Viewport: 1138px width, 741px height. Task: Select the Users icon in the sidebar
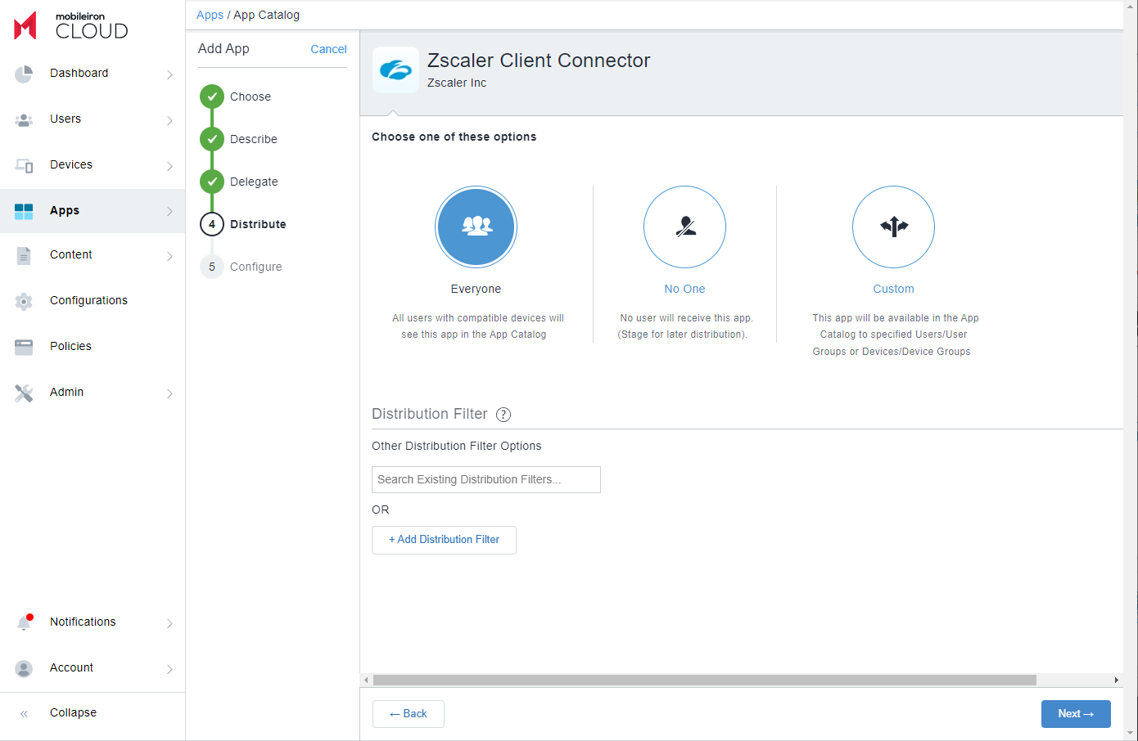25,119
